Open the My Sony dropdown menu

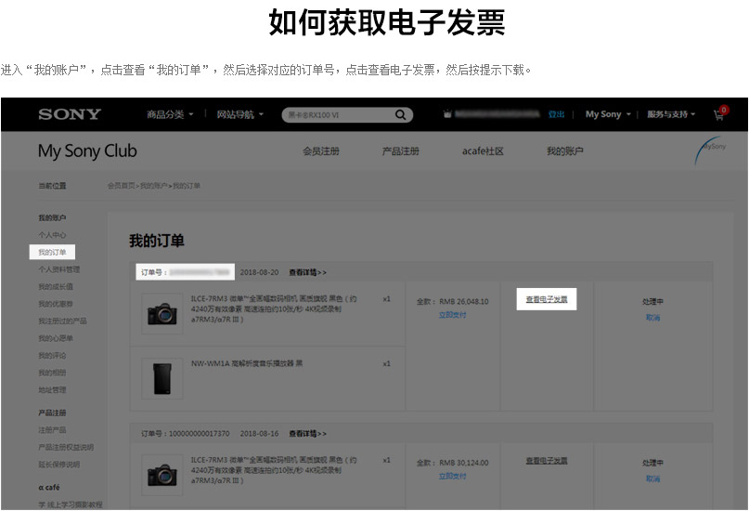[x=608, y=114]
